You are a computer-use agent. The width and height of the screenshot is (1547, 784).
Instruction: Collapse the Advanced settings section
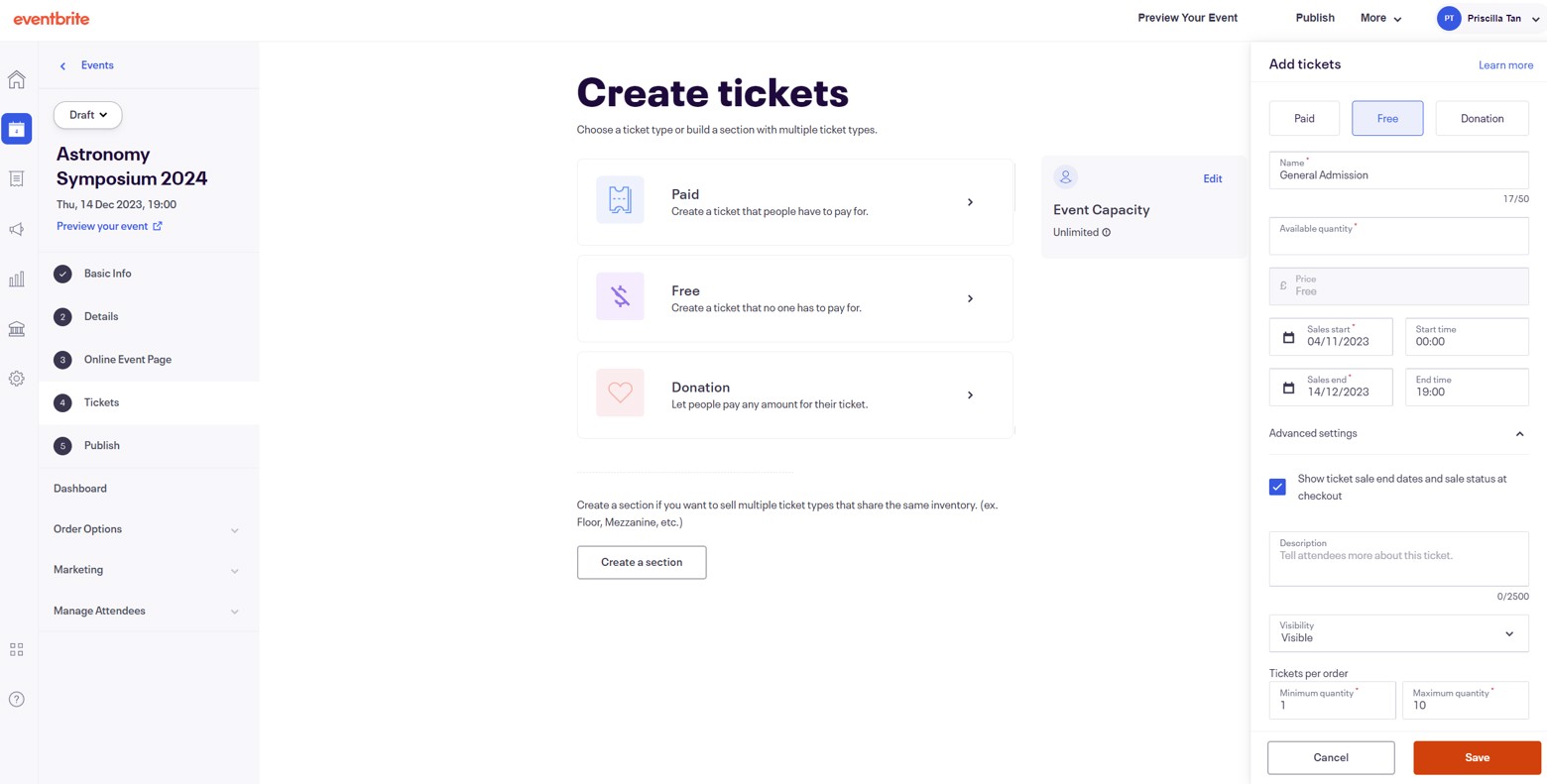1519,433
